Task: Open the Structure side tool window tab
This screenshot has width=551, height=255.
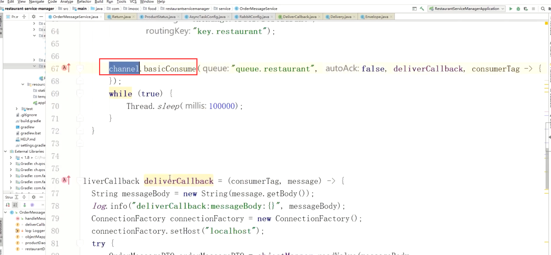Action: 1,232
